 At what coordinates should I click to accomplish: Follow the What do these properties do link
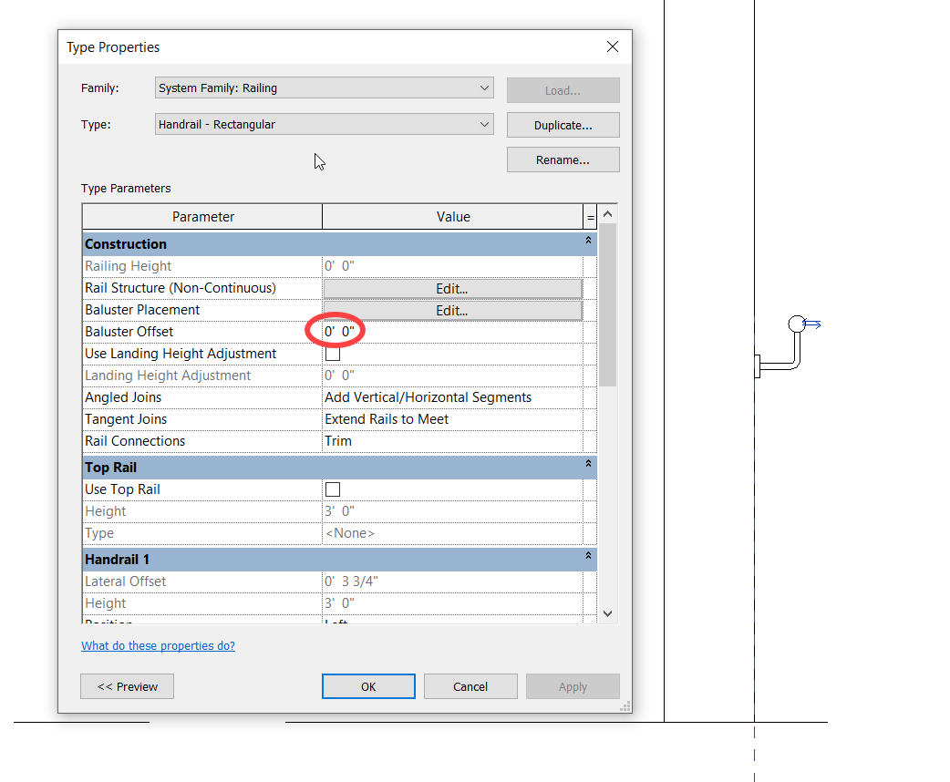158,645
